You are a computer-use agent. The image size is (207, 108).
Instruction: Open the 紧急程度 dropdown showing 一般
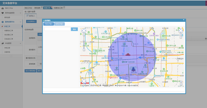(40, 64)
